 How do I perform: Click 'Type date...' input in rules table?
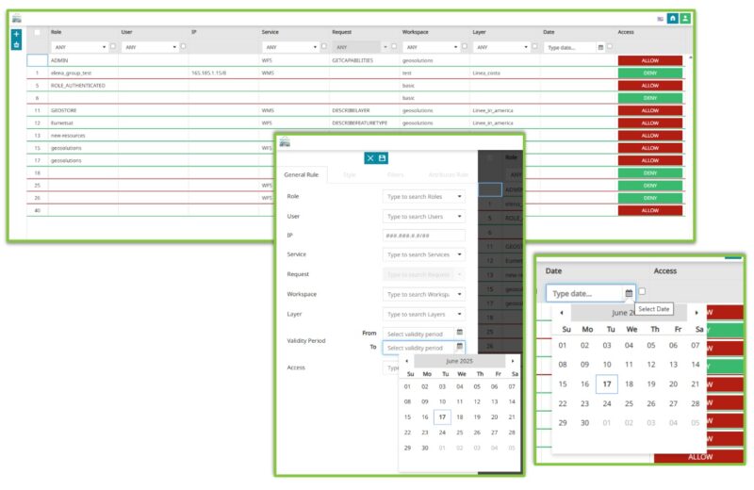tap(570, 48)
